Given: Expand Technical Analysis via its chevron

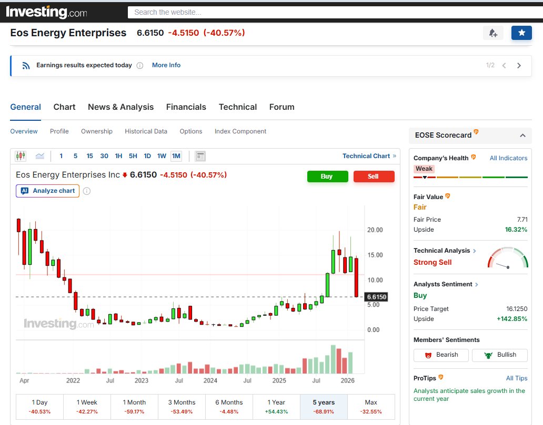Looking at the screenshot, I should tap(475, 251).
